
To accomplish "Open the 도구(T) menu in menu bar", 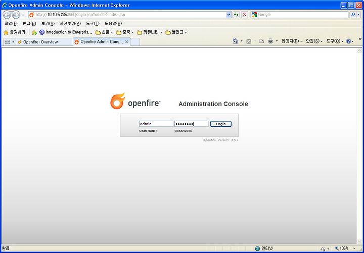I will 93,23.
